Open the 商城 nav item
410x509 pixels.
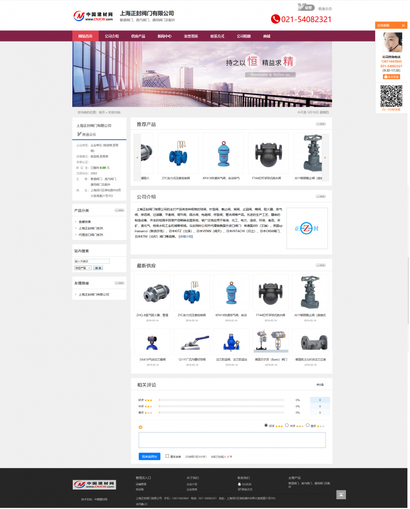point(267,36)
